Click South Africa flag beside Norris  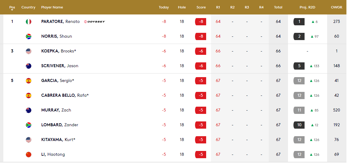point(29,36)
